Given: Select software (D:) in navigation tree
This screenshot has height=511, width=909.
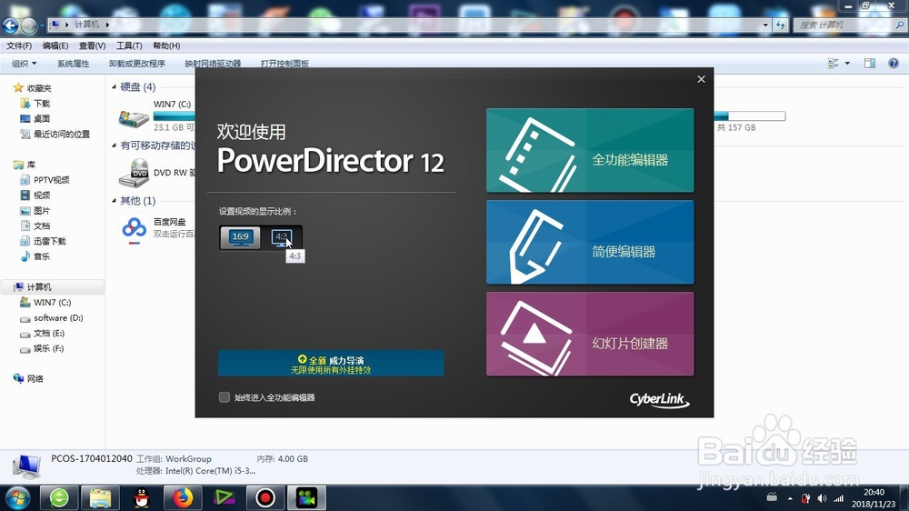Looking at the screenshot, I should point(58,318).
